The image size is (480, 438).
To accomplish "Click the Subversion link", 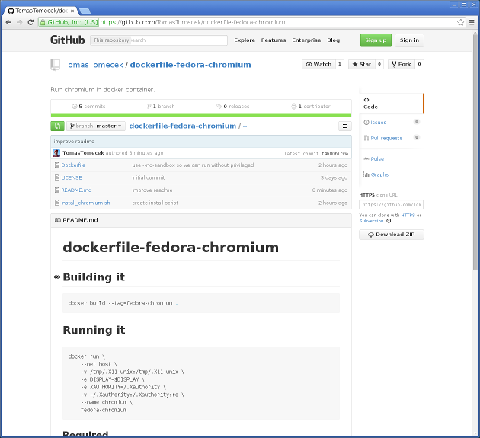I will click(371, 221).
